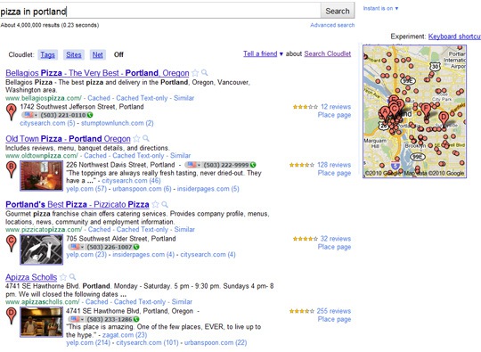
Task: Click green call icon after (503) 221-0110
Action: pos(90,115)
